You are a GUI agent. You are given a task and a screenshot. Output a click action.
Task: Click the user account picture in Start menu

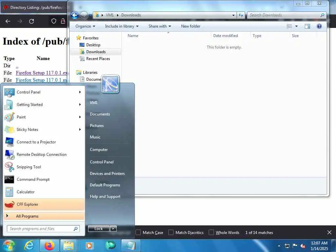tap(110, 84)
